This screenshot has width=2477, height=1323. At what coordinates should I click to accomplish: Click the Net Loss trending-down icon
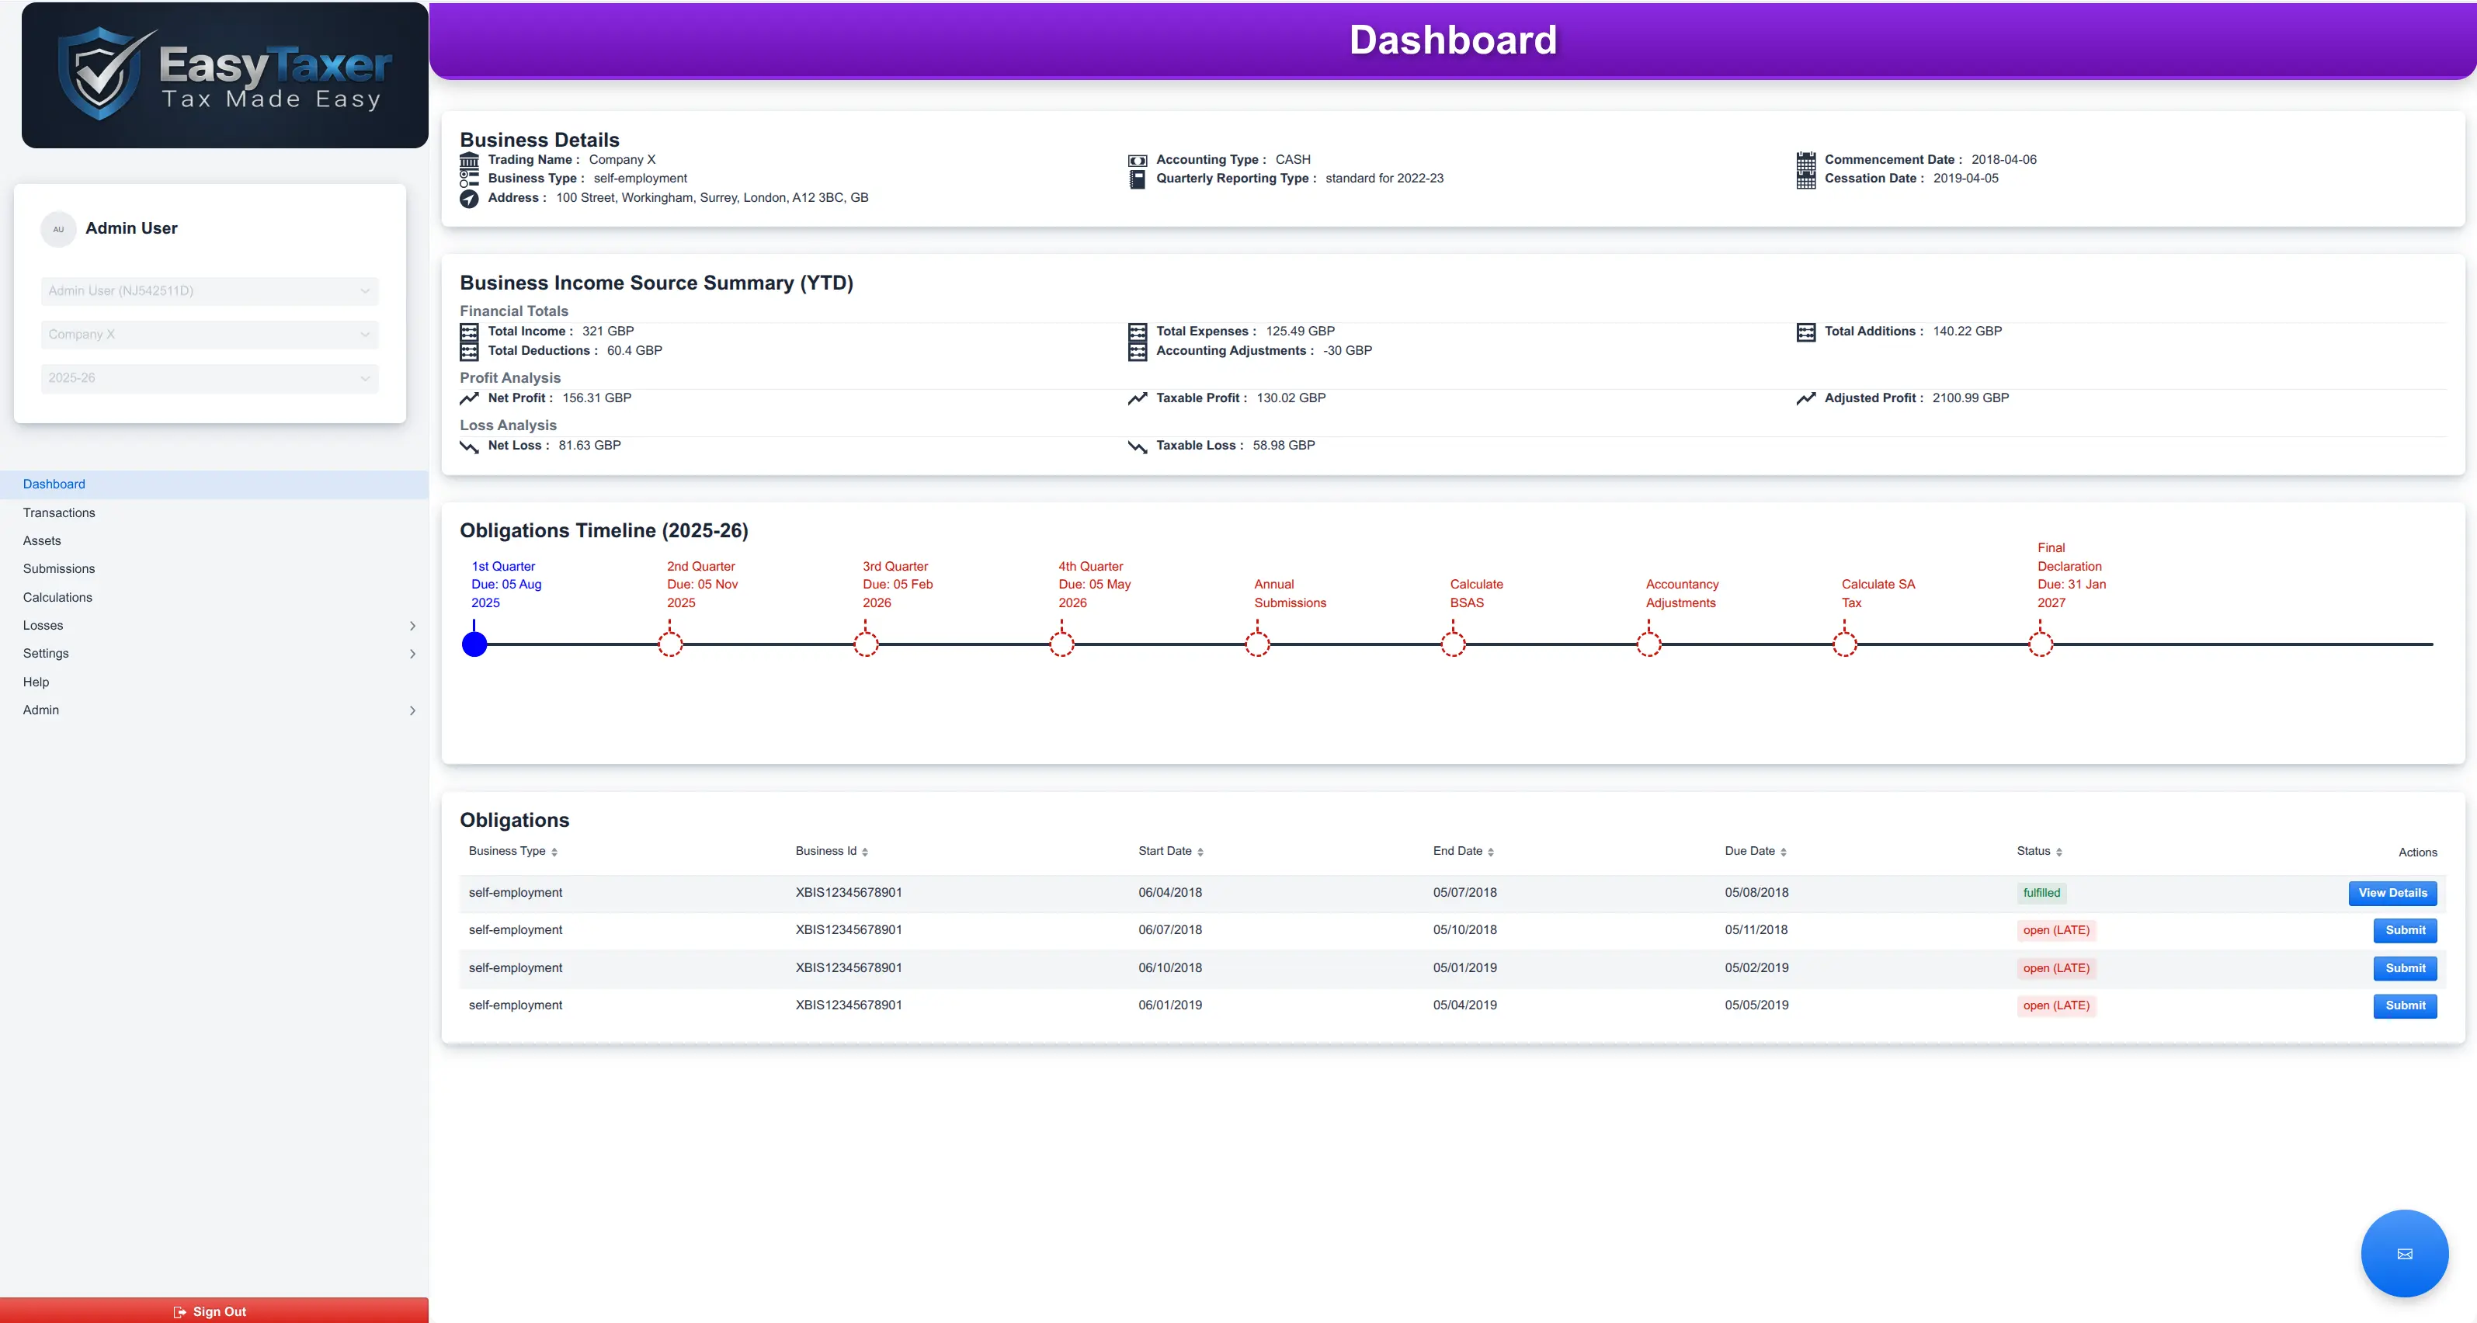pyautogui.click(x=469, y=445)
